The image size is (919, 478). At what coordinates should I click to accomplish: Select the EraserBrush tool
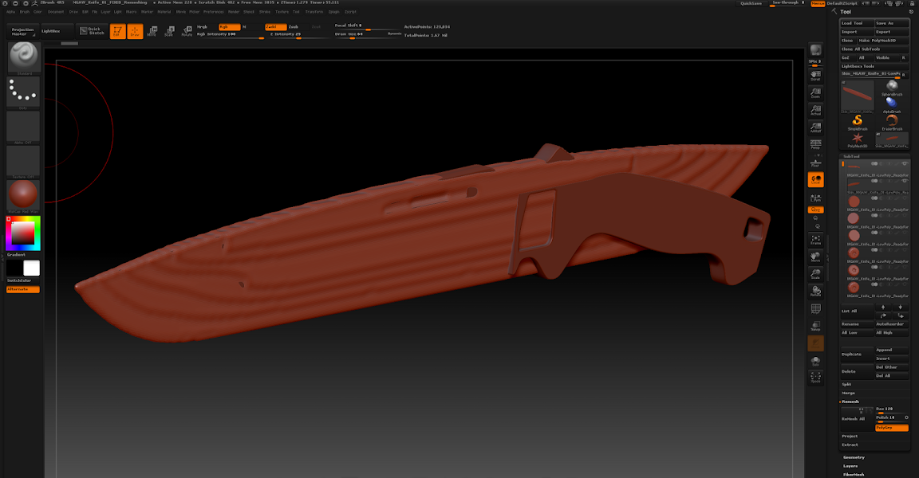pos(891,121)
